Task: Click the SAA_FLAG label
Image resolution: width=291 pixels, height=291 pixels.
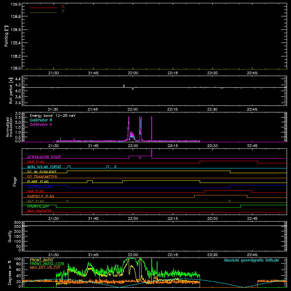Action: pyautogui.click(x=36, y=191)
